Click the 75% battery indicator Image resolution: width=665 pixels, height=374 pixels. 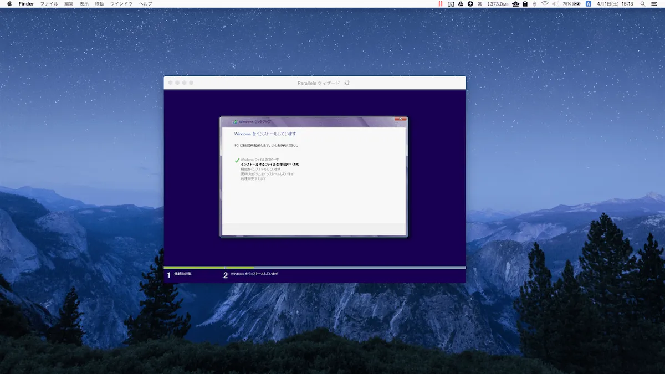coord(571,4)
